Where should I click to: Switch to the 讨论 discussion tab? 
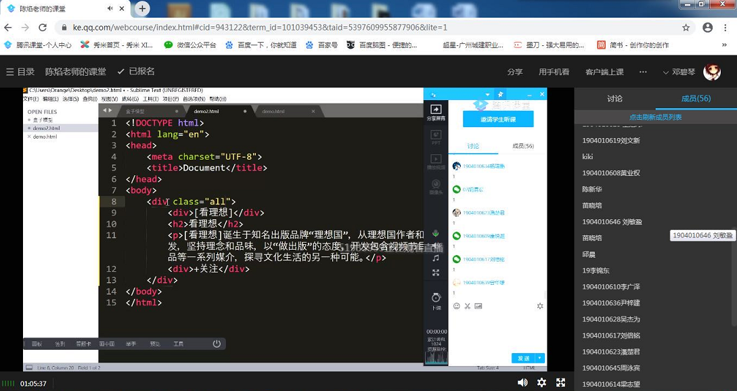[615, 99]
